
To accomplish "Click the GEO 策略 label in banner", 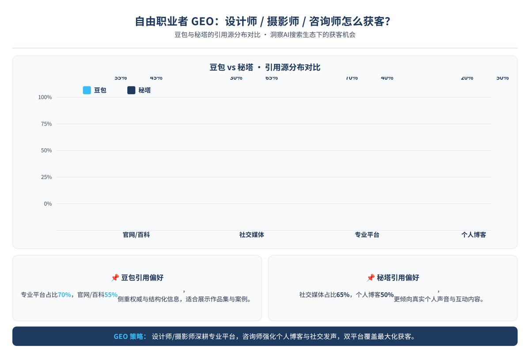I will 130,336.
